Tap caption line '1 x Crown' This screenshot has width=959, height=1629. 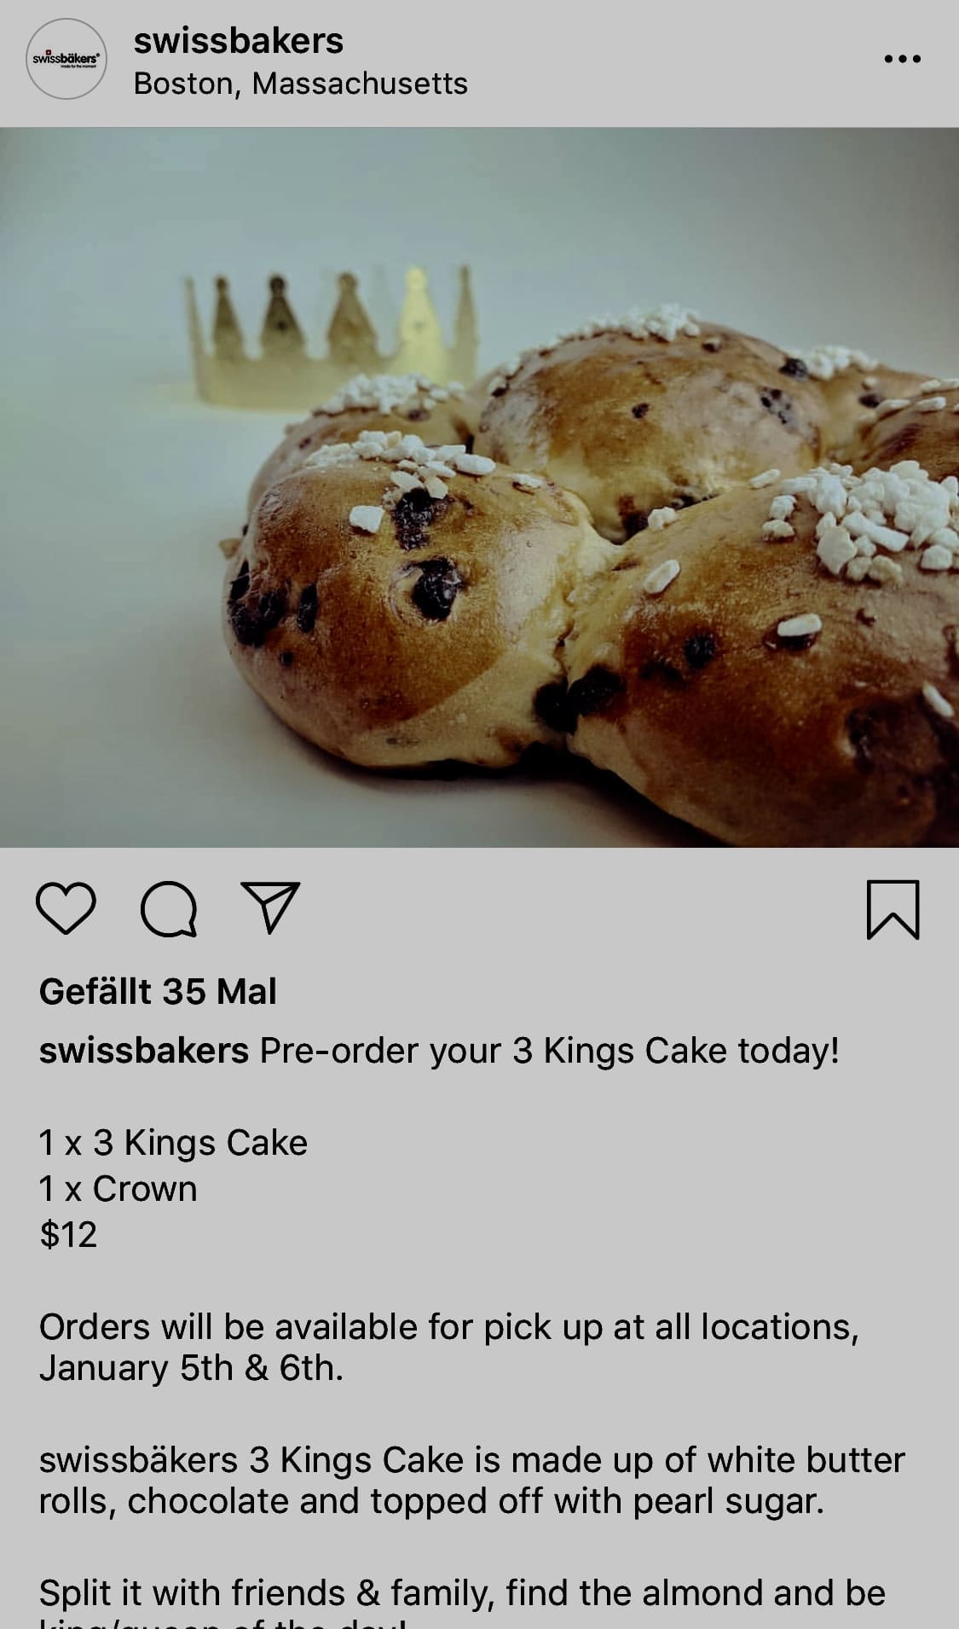pos(118,1188)
